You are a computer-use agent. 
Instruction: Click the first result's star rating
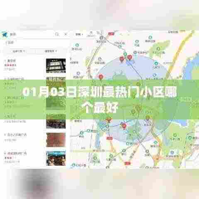point(10,65)
